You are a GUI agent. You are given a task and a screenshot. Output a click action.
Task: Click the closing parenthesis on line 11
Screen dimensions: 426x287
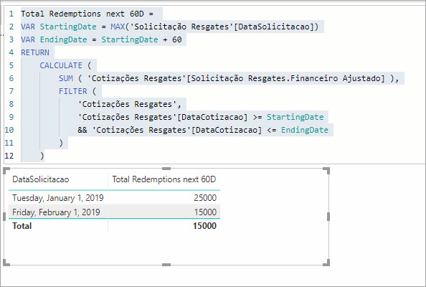tap(61, 143)
